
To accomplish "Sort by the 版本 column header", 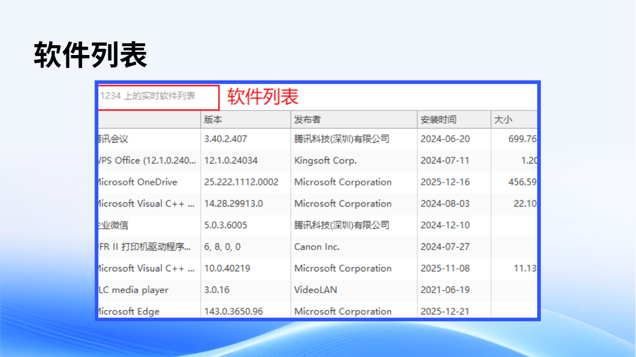I will click(x=246, y=119).
